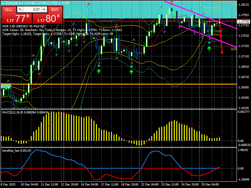Screen dimensions: 251x188
Task: Click time axis label 16 Dec 04:00
Action: tap(90, 184)
